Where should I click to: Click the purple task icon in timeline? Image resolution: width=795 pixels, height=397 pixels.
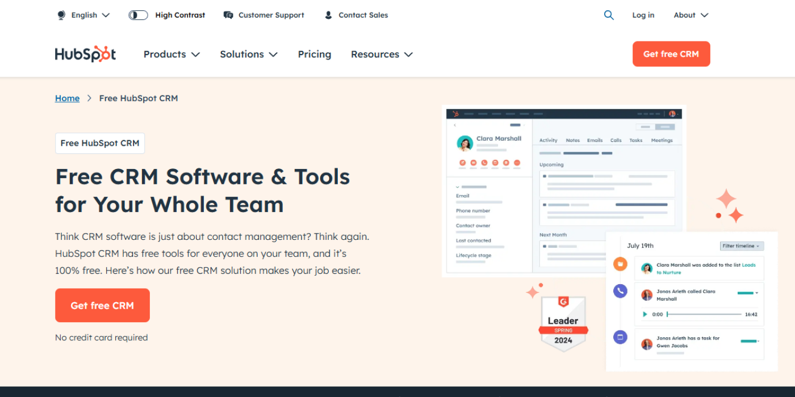click(x=620, y=337)
